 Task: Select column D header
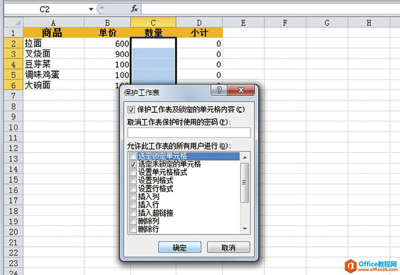tap(199, 22)
